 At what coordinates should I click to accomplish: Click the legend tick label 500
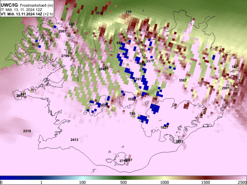[x=123, y=182]
